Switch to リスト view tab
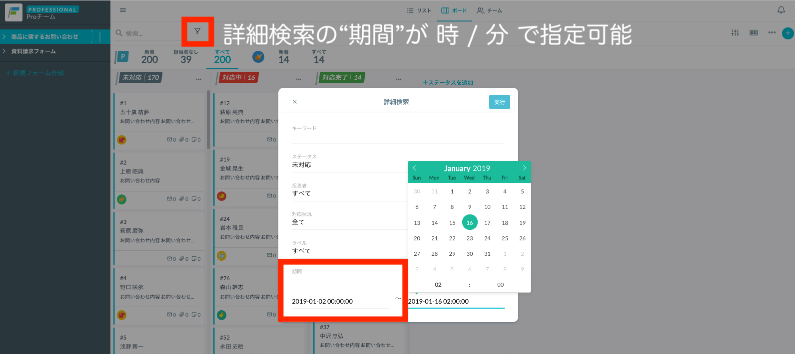Image resolution: width=795 pixels, height=354 pixels. pos(419,10)
